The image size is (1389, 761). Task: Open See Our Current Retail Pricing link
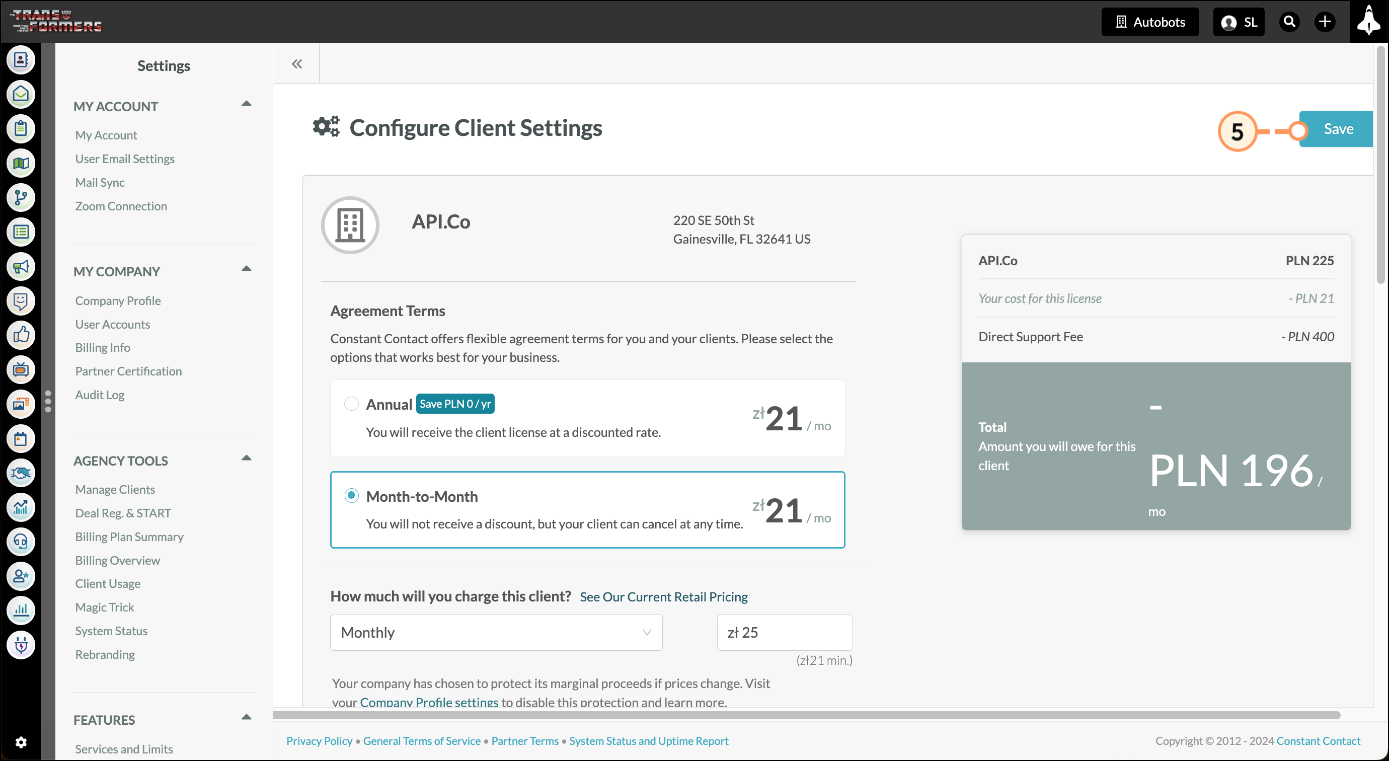664,597
